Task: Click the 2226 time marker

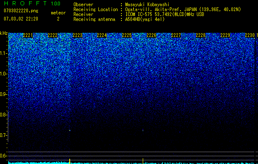Action: (x=151, y=35)
